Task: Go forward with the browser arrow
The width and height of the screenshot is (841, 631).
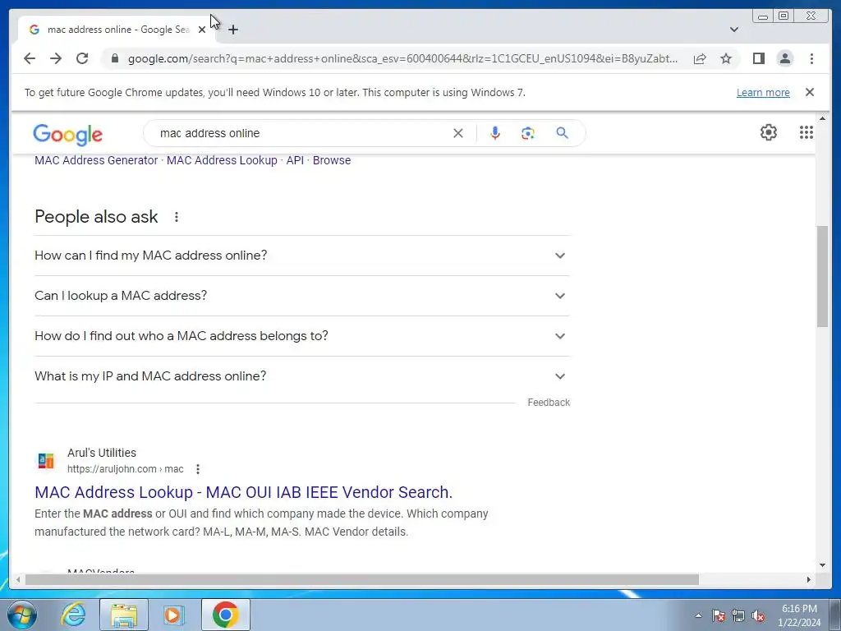Action: (56, 58)
